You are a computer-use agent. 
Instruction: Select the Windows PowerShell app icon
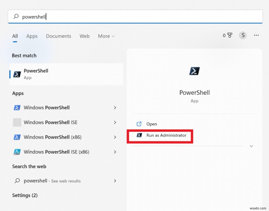[x=17, y=108]
